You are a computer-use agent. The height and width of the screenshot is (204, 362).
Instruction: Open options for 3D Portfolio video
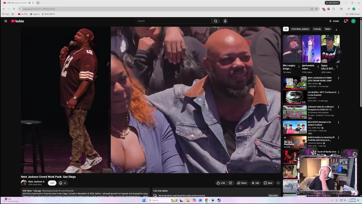coord(338,138)
